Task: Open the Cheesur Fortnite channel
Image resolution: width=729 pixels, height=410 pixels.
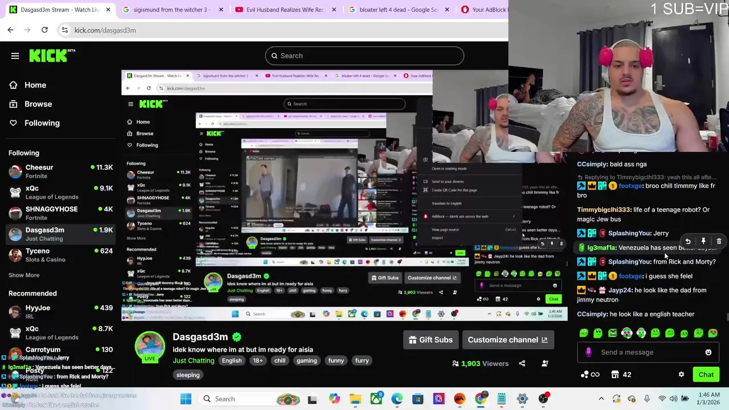Action: pyautogui.click(x=60, y=171)
